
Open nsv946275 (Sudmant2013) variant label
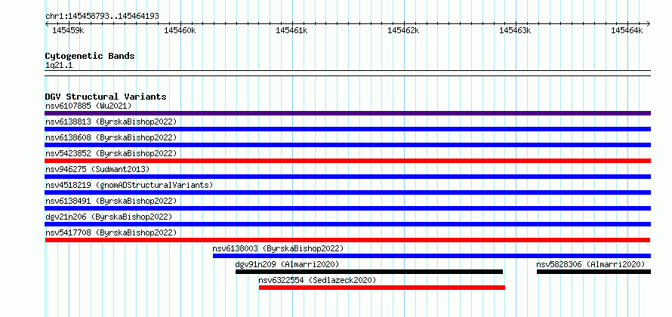point(97,169)
